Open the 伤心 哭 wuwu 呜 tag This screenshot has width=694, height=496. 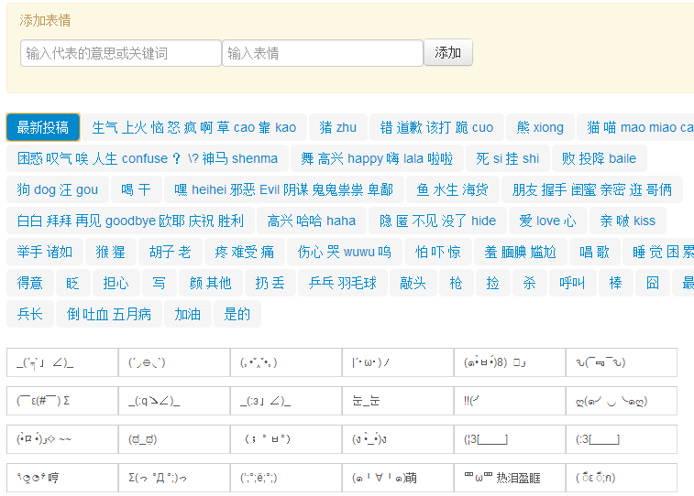pyautogui.click(x=345, y=252)
